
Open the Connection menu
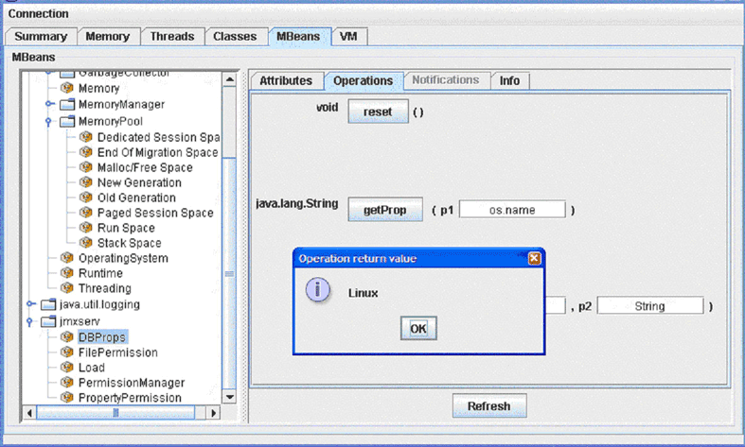pos(39,14)
